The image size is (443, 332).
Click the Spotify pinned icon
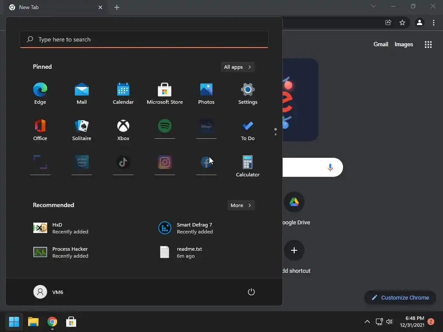coord(165,126)
